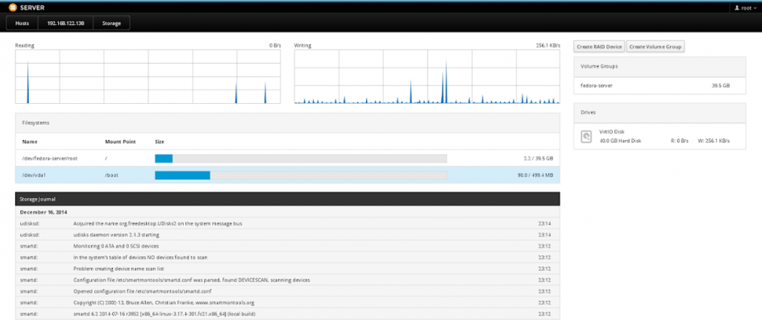Go to the Hosts breadcrumb
762x322 pixels.
click(22, 23)
